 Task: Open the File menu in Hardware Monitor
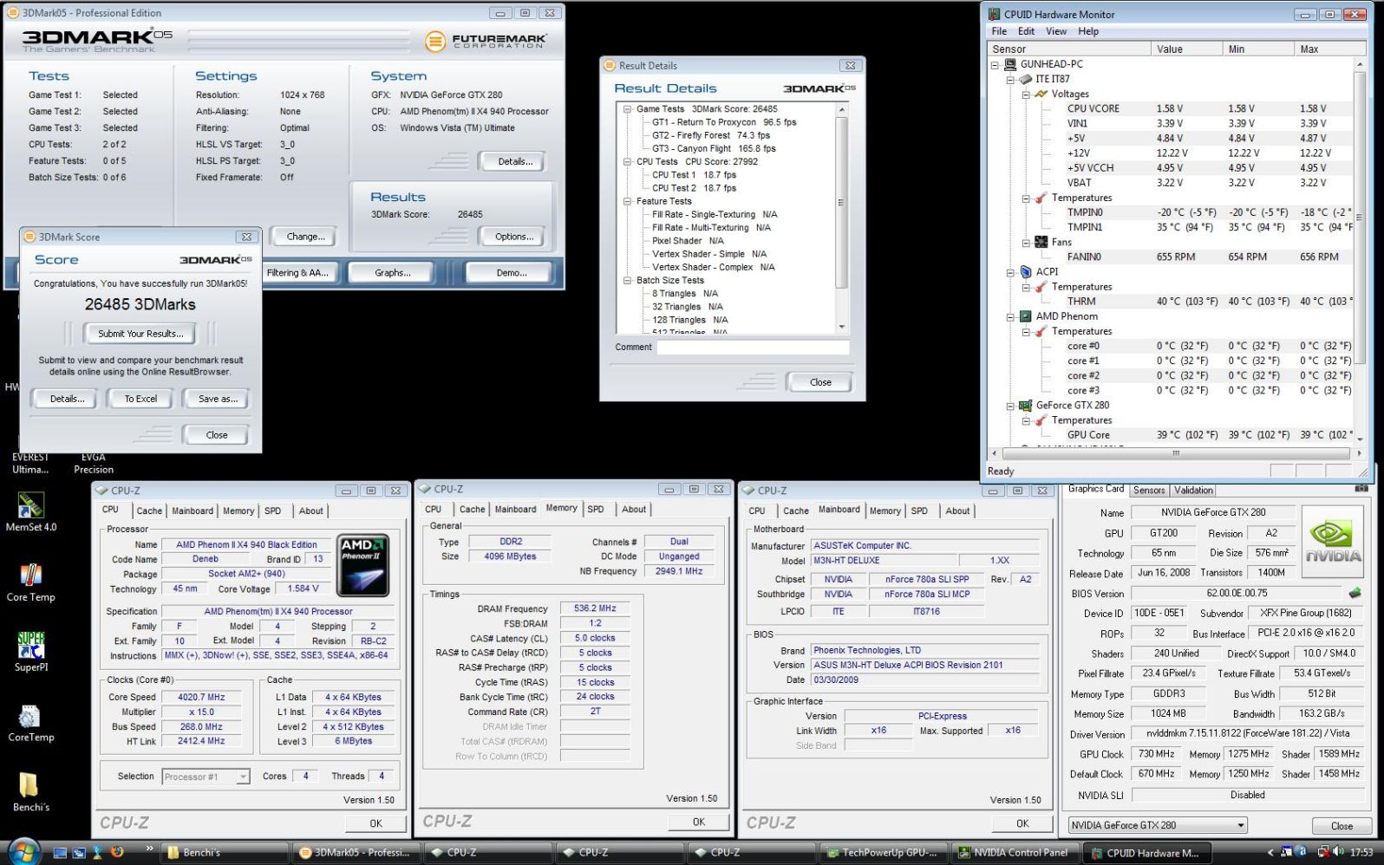click(999, 31)
